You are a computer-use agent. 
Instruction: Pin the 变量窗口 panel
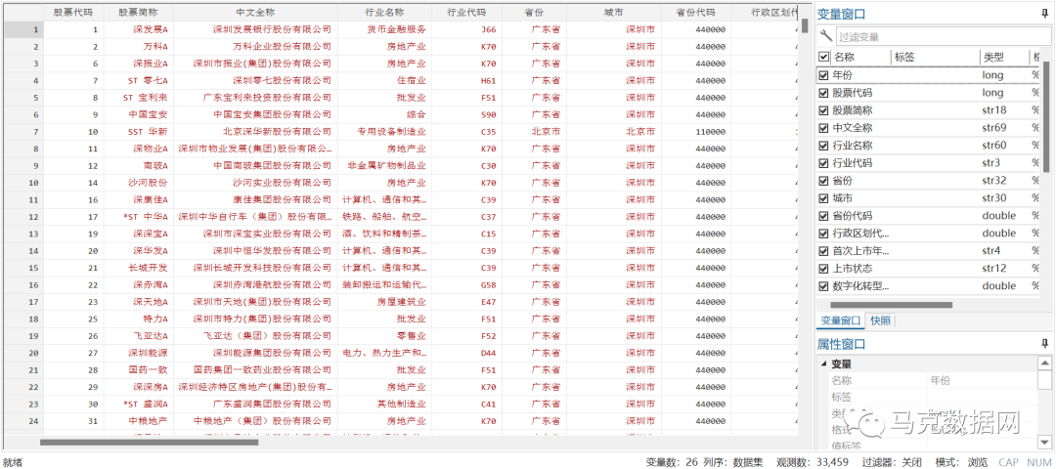[1044, 14]
